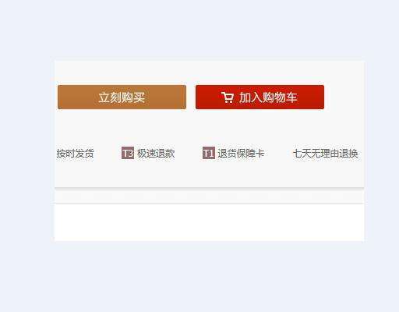The height and width of the screenshot is (312, 399).
Task: Select the on-time delivery 按时发货 text
Action: (75, 154)
